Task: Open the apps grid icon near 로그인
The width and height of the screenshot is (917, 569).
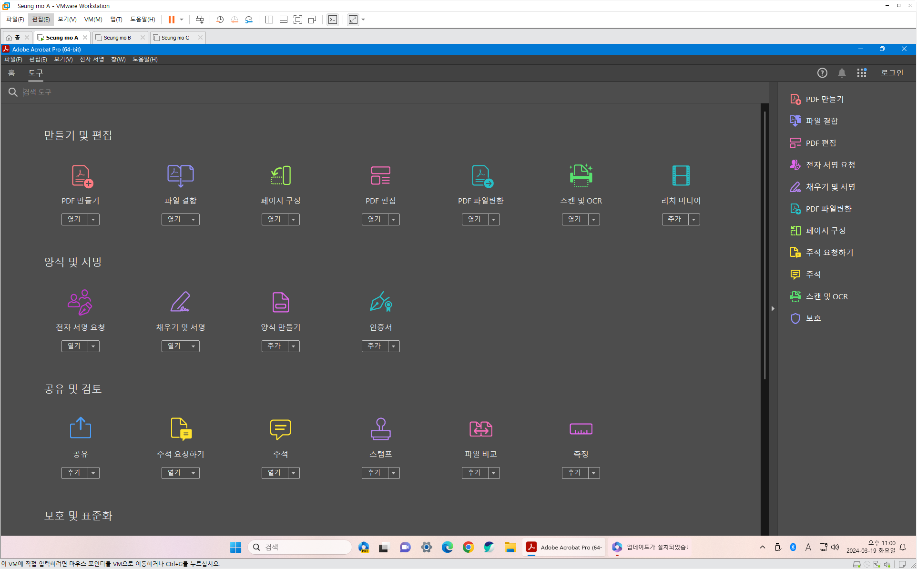Action: [862, 73]
